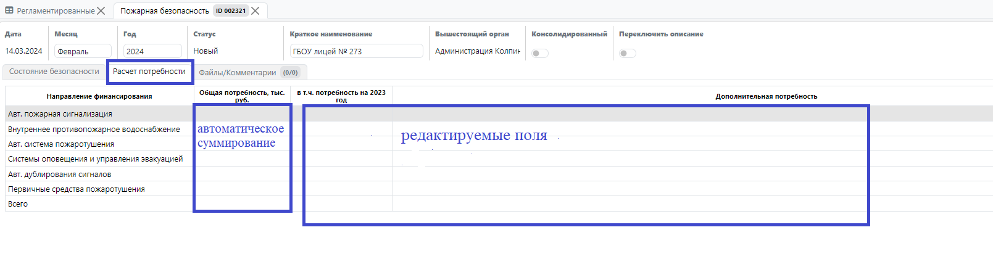Close the Регламентированные tab

101,11
